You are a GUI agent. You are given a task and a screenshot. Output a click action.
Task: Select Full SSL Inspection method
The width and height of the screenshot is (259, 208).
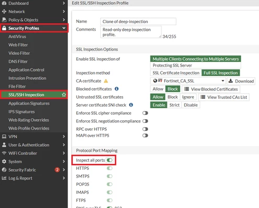pos(221,73)
